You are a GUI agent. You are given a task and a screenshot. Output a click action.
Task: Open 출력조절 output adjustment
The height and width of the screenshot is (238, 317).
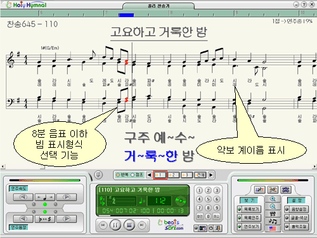pos(296,227)
